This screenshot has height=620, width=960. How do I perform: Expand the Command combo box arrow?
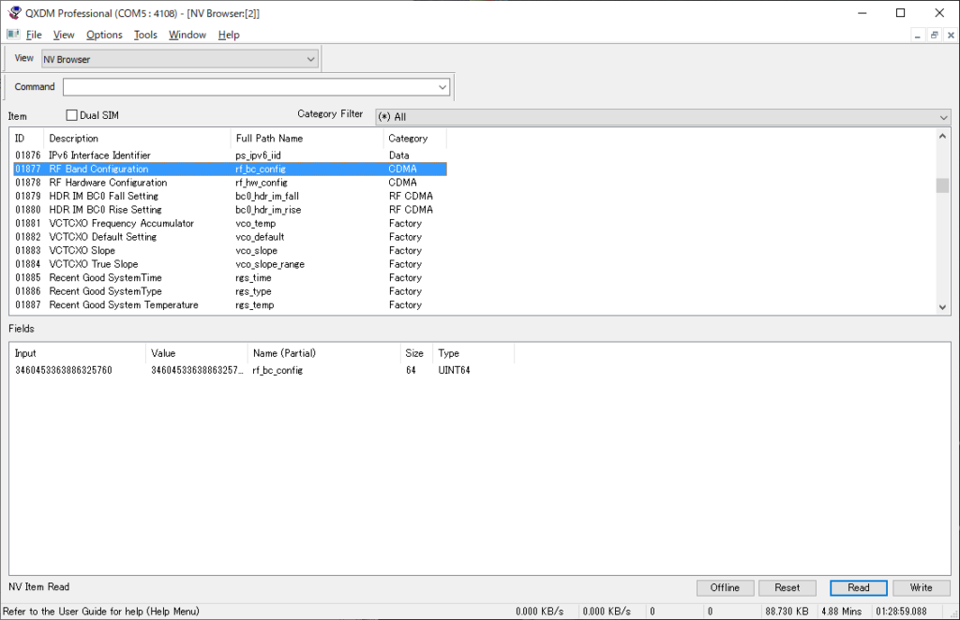(442, 87)
